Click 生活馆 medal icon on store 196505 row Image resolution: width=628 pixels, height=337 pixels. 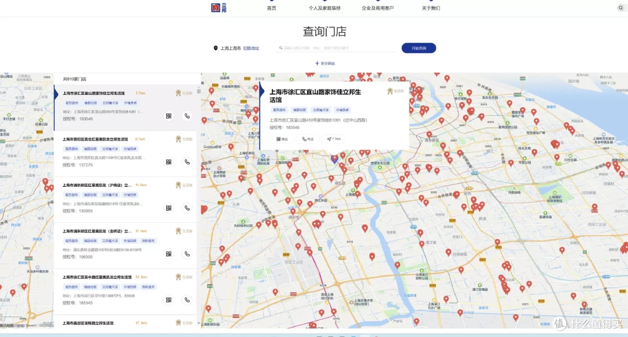coord(179,231)
